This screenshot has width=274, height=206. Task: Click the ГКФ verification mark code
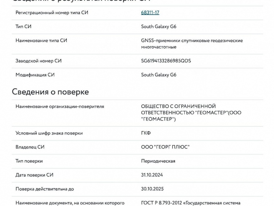click(146, 133)
